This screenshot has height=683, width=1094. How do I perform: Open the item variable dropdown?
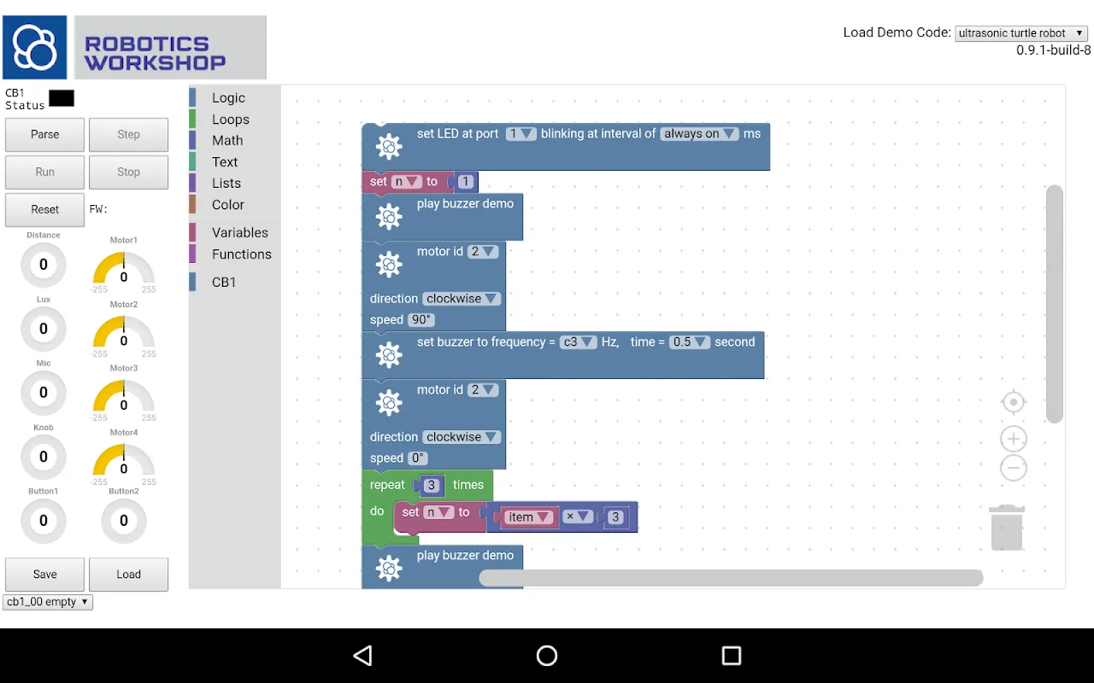tap(528, 517)
